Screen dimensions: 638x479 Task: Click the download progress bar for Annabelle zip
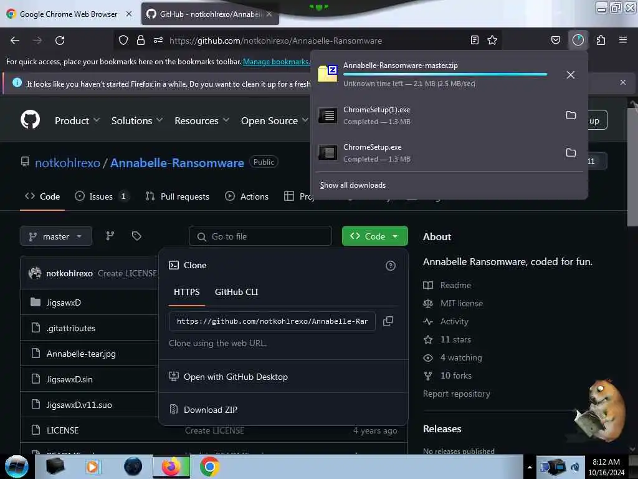(445, 75)
